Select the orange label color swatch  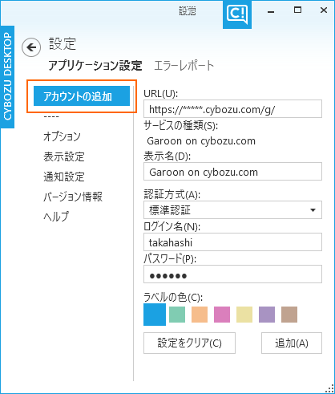coord(200,315)
